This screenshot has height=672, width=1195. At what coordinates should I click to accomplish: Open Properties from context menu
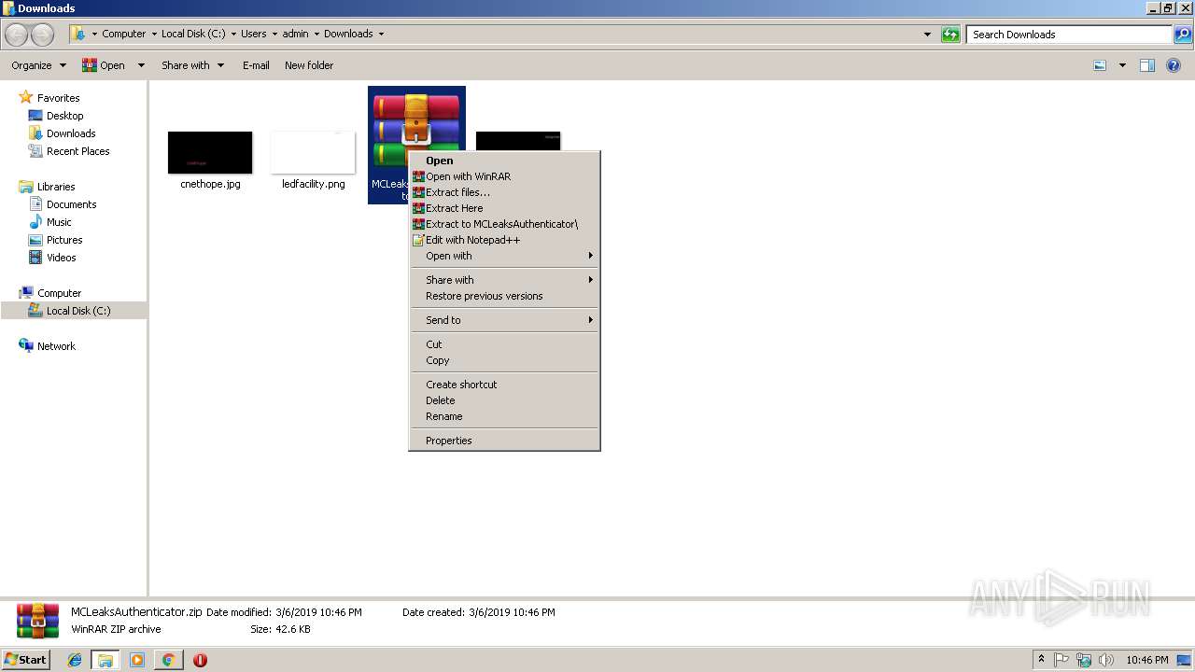point(504,441)
